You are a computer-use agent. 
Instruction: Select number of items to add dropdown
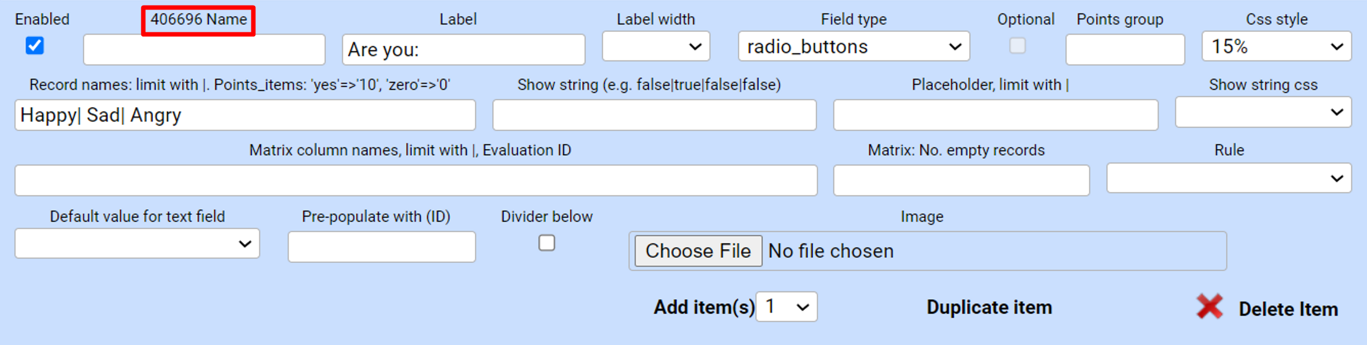pos(786,307)
